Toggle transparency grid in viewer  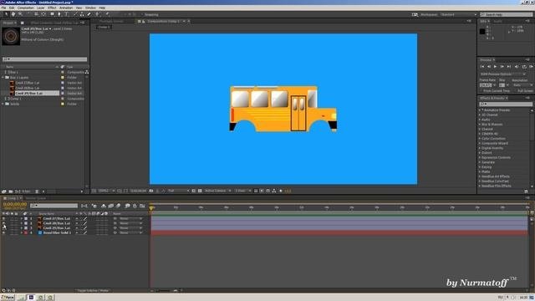200,191
